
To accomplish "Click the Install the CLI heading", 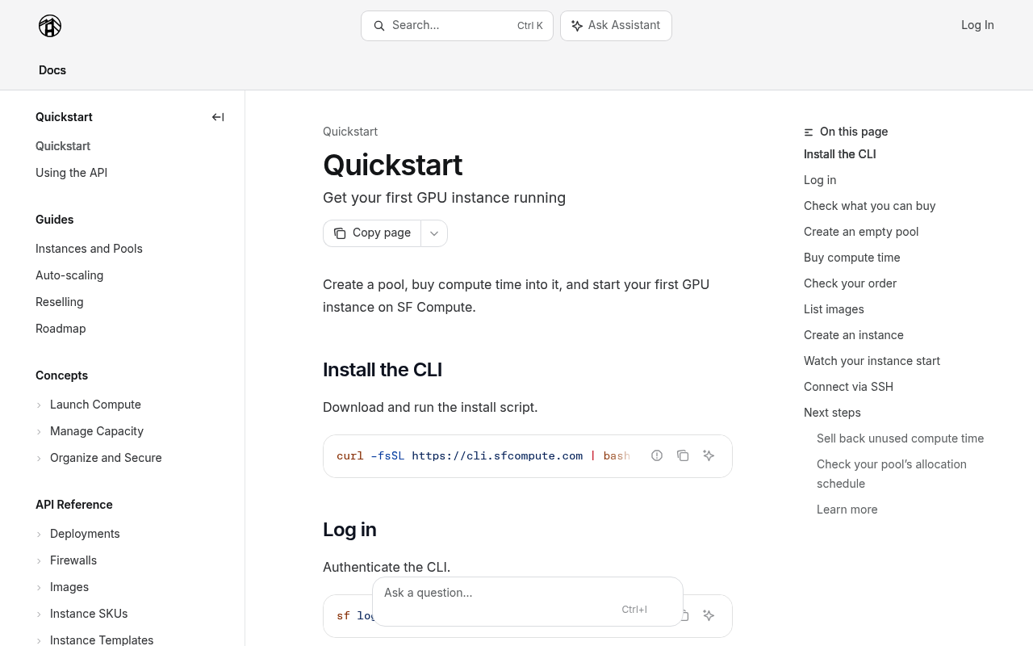I will pos(383,370).
